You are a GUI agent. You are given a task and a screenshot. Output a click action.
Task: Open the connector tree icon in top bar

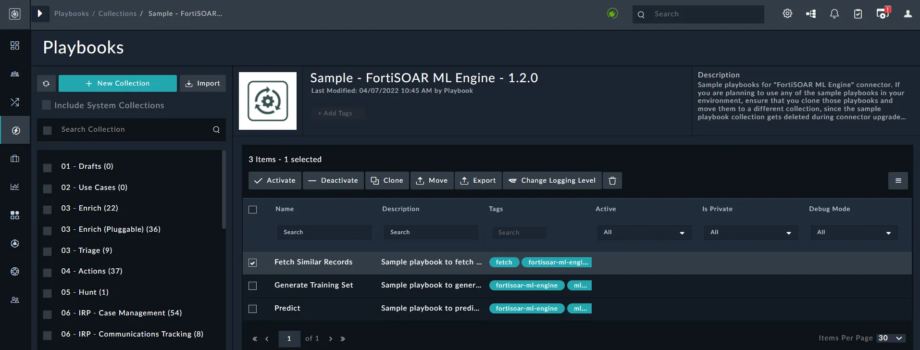(811, 14)
